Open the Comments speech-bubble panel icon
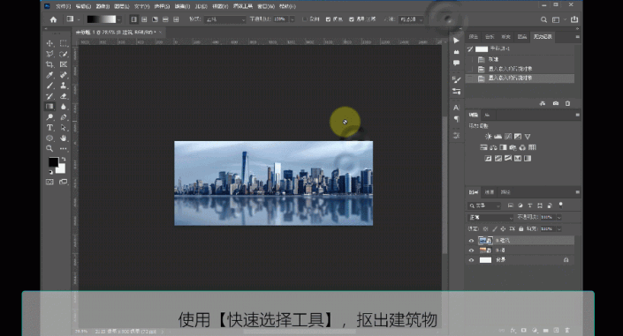 tap(456, 63)
